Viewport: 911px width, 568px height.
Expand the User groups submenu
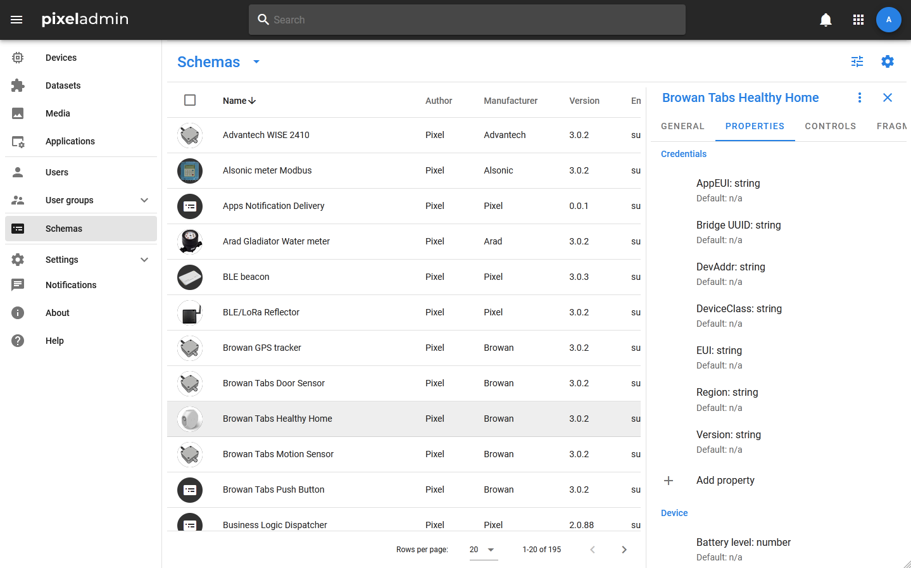point(144,200)
